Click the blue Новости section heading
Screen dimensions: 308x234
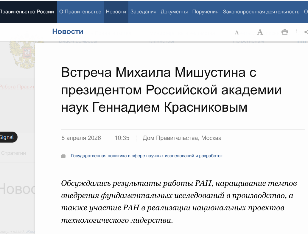68,32
